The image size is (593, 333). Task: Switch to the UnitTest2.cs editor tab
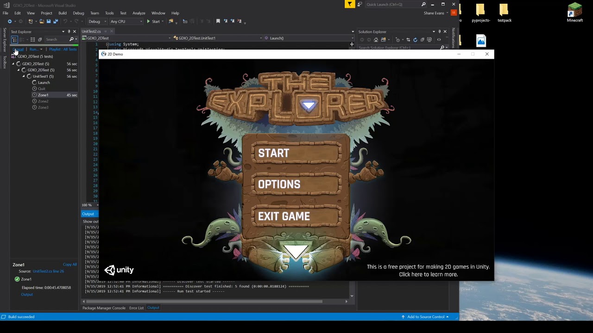[91, 31]
